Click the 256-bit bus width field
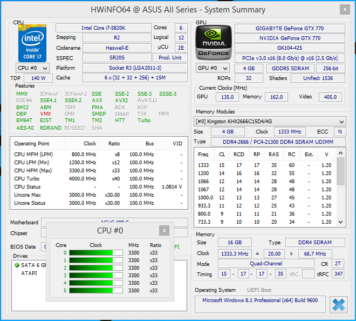This screenshot has height=321, width=356. 331,68
